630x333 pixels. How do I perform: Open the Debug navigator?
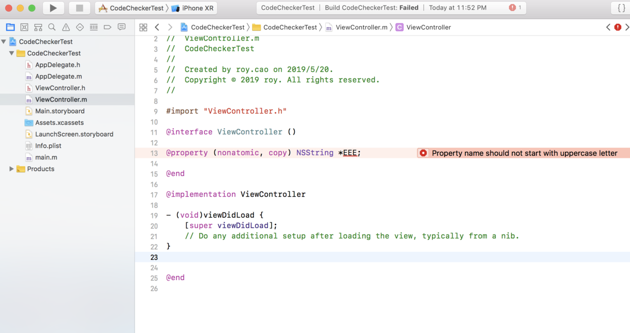coord(93,27)
